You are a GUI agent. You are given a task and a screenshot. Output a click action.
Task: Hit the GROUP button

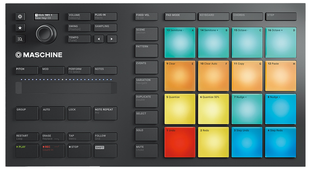click(x=27, y=113)
